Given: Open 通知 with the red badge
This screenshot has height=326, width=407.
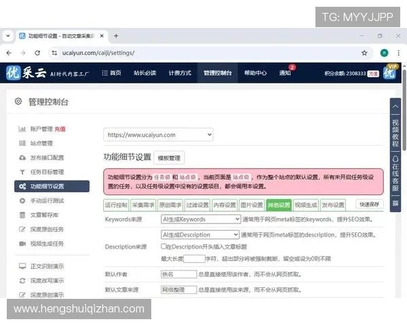Looking at the screenshot, I should point(285,73).
